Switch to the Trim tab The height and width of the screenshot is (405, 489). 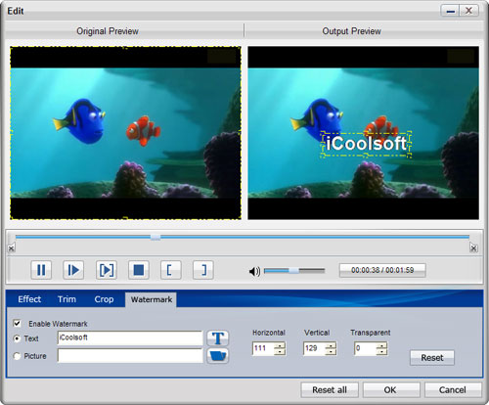tap(67, 299)
